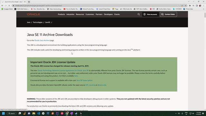Open the site search magnifier icon
Screen dimensions: 206x116
coord(139,14)
